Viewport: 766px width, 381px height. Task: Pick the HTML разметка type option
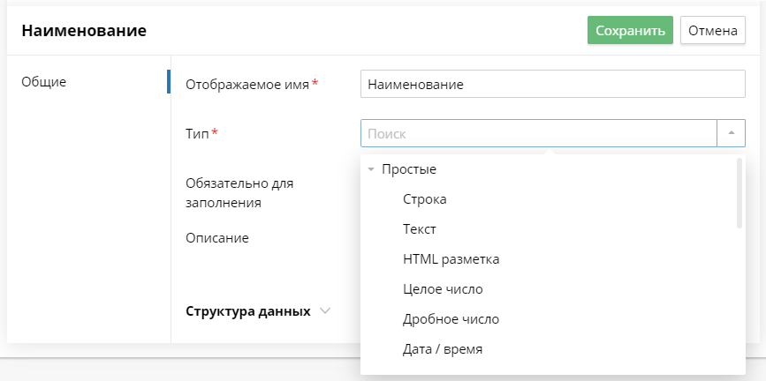click(451, 259)
